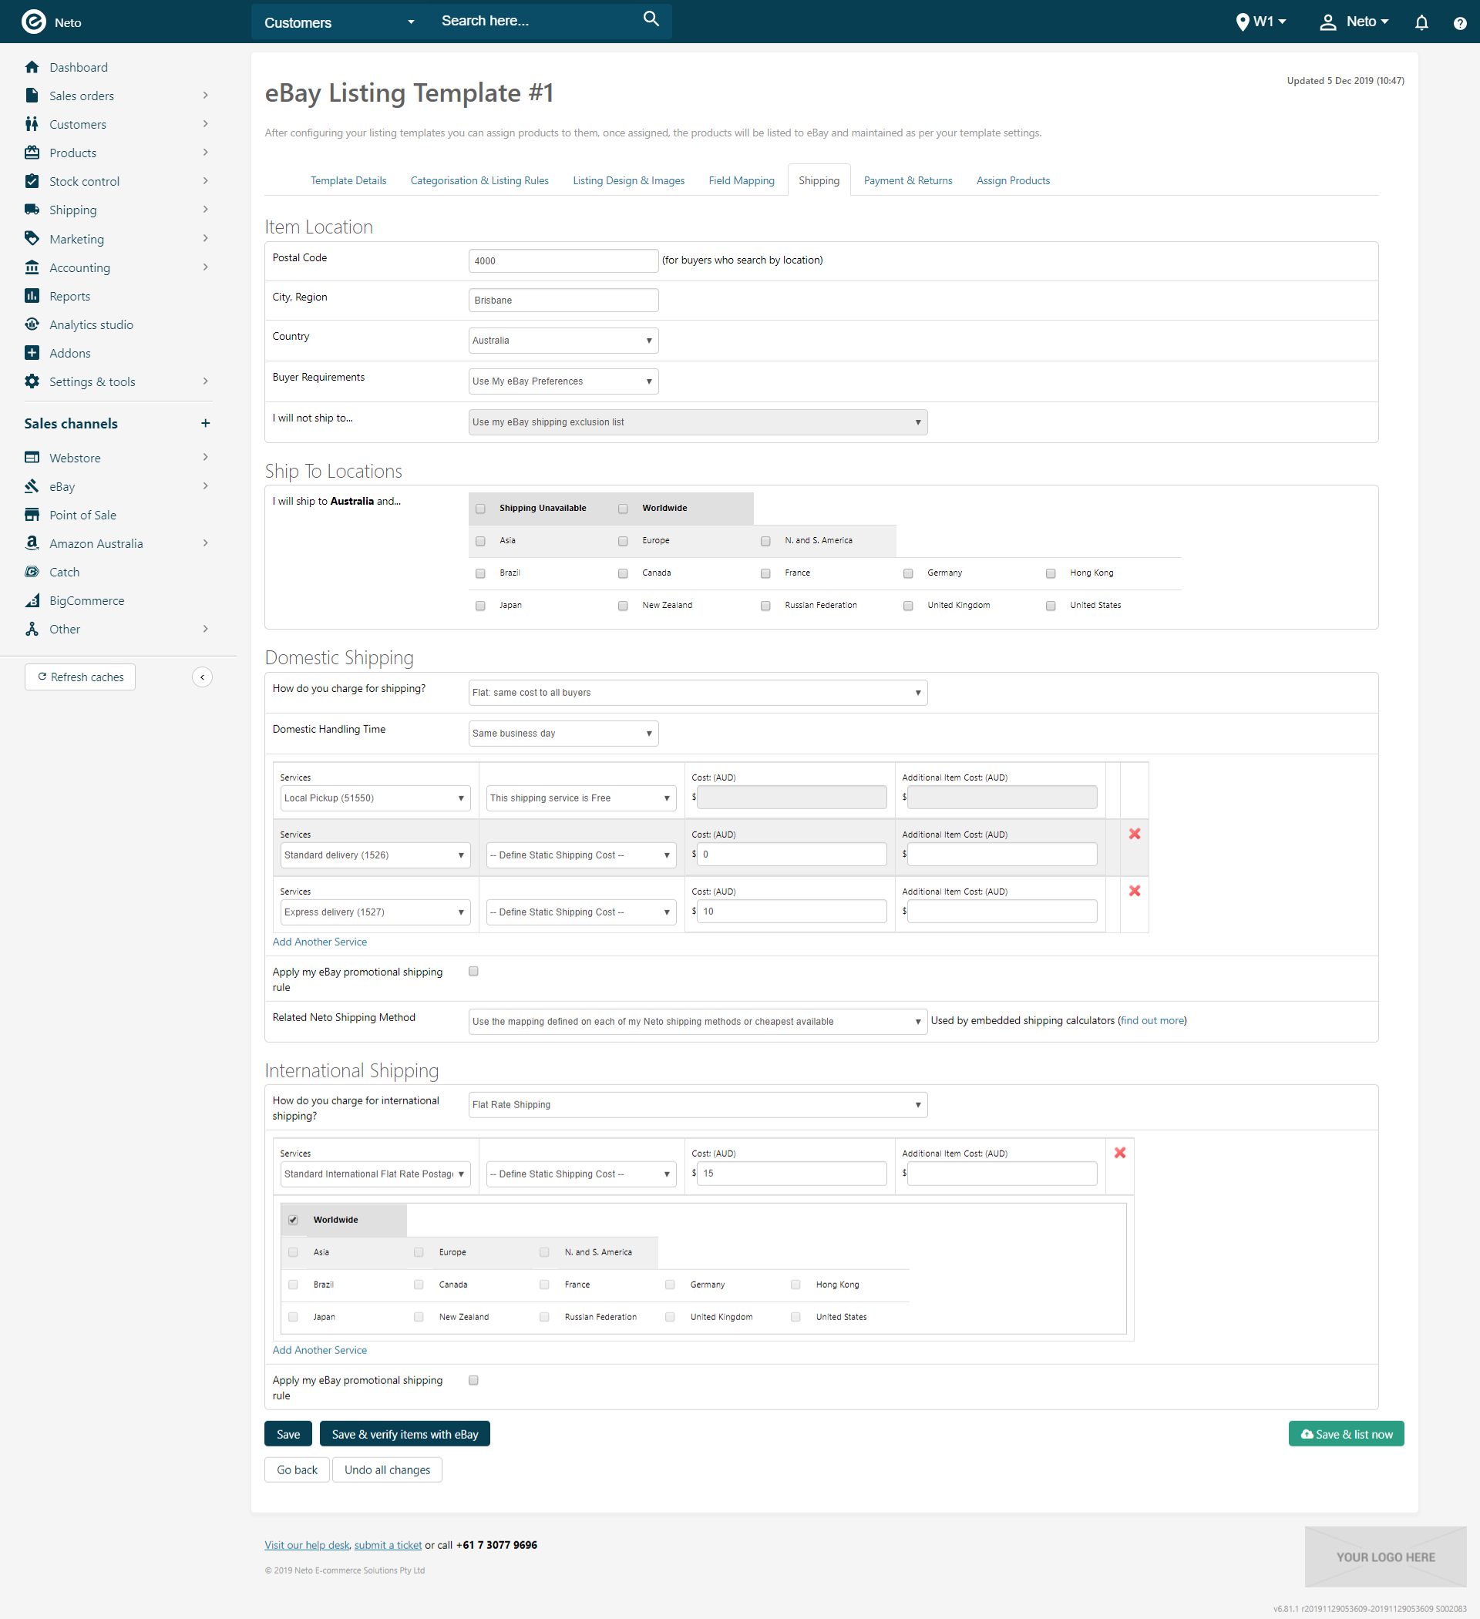The image size is (1480, 1619).
Task: Click the Point of Sale store icon
Action: pyautogui.click(x=32, y=515)
